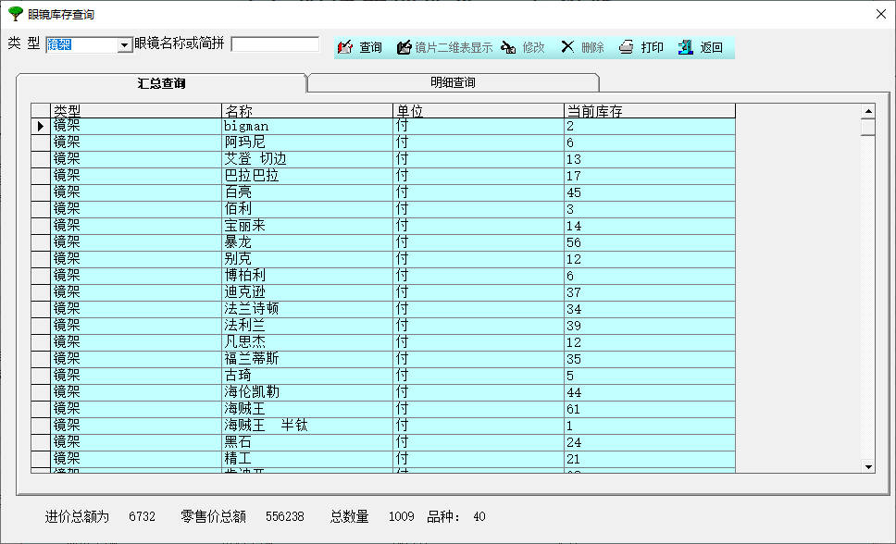This screenshot has height=544, width=896.
Task: Switch to the 明细查询 tab
Action: point(454,81)
